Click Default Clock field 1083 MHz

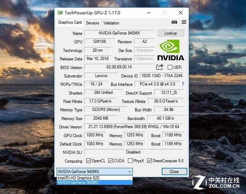[95, 144]
